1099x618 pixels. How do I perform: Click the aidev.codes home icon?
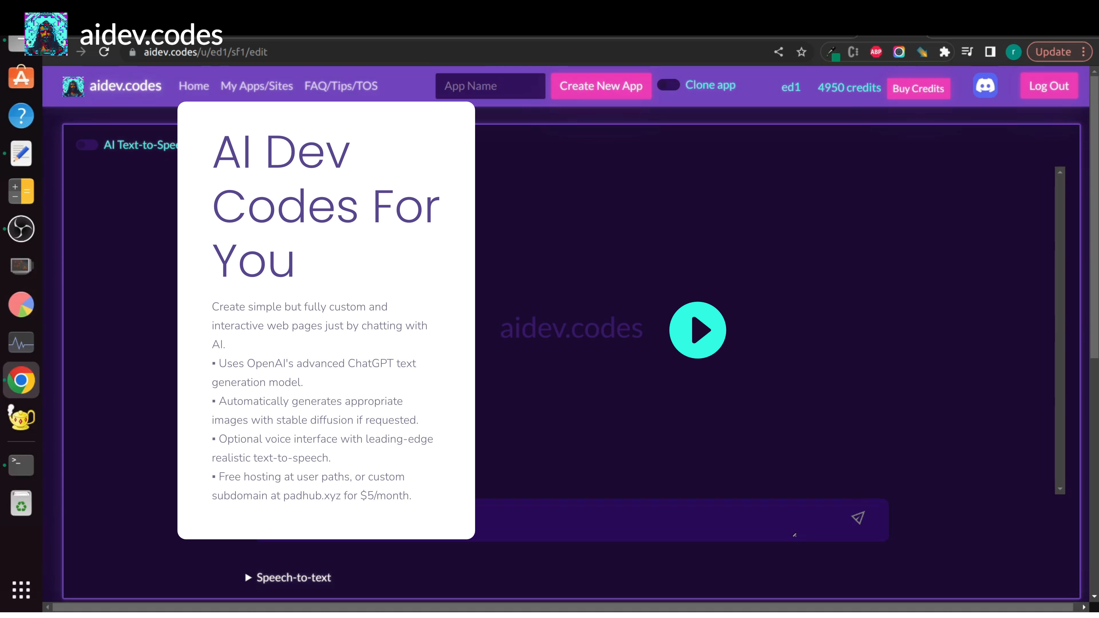(73, 85)
